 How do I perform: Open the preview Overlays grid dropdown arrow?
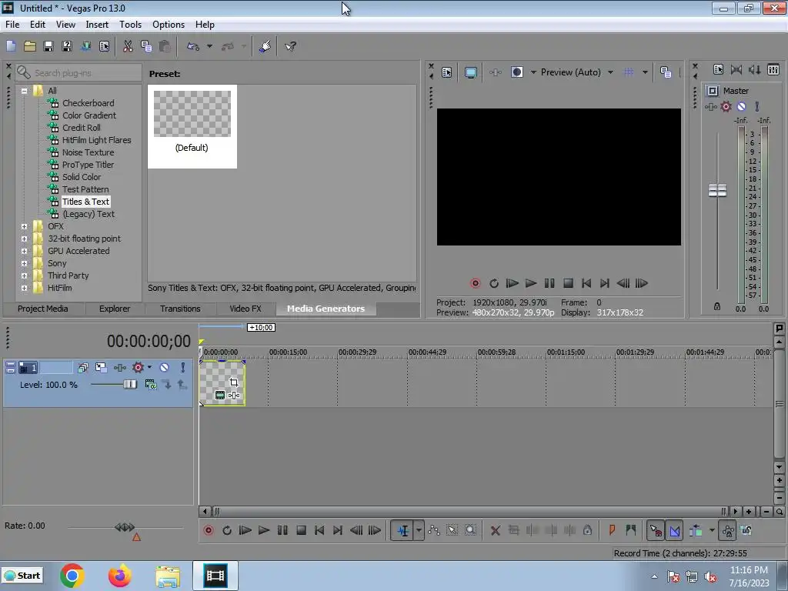(645, 72)
